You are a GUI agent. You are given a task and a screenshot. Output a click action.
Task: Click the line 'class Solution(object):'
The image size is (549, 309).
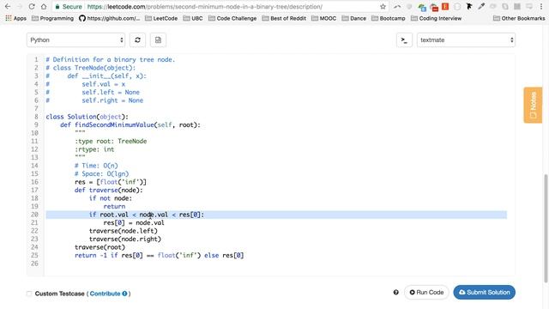click(87, 117)
